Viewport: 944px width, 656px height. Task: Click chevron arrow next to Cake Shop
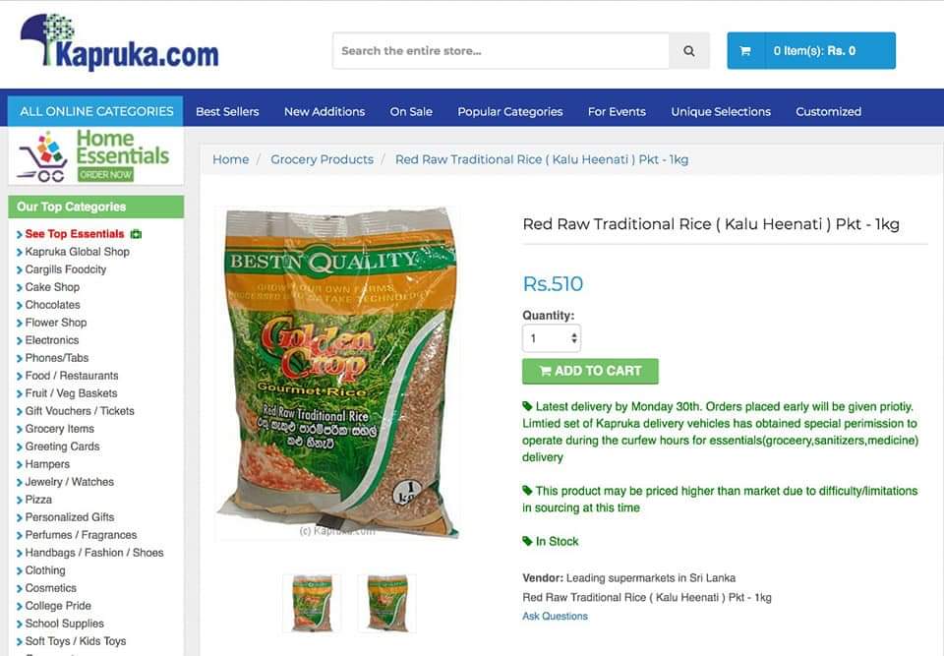[x=20, y=288]
